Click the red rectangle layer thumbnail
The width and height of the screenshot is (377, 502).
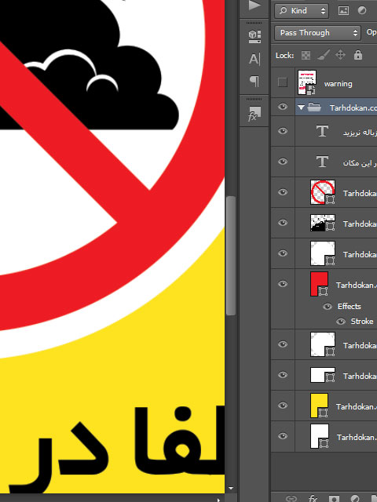(x=319, y=284)
